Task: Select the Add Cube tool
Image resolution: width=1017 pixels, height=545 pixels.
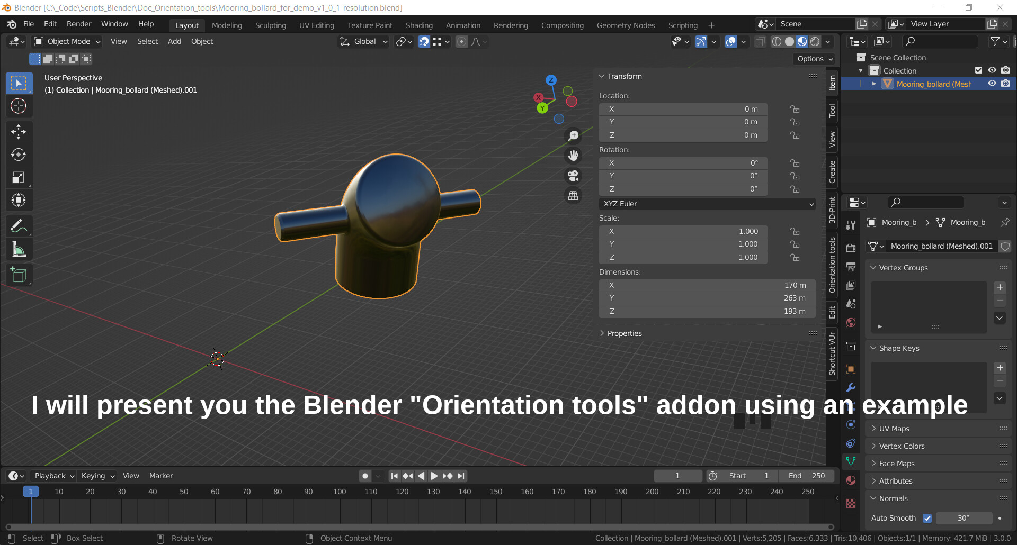Action: point(19,275)
